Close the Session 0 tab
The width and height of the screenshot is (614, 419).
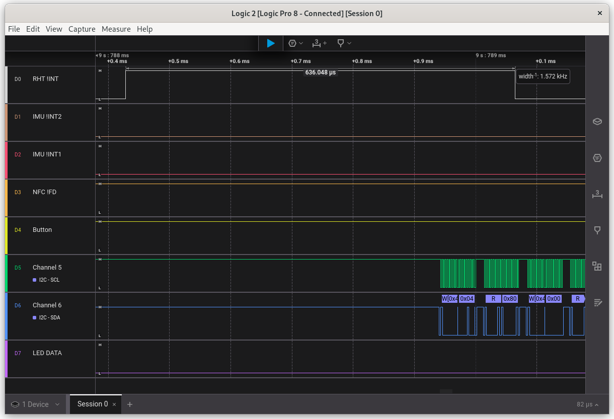[114, 404]
